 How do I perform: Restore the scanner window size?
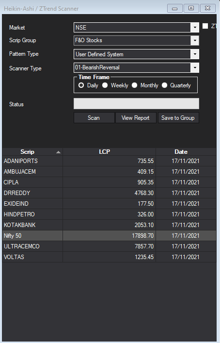pos(191,8)
